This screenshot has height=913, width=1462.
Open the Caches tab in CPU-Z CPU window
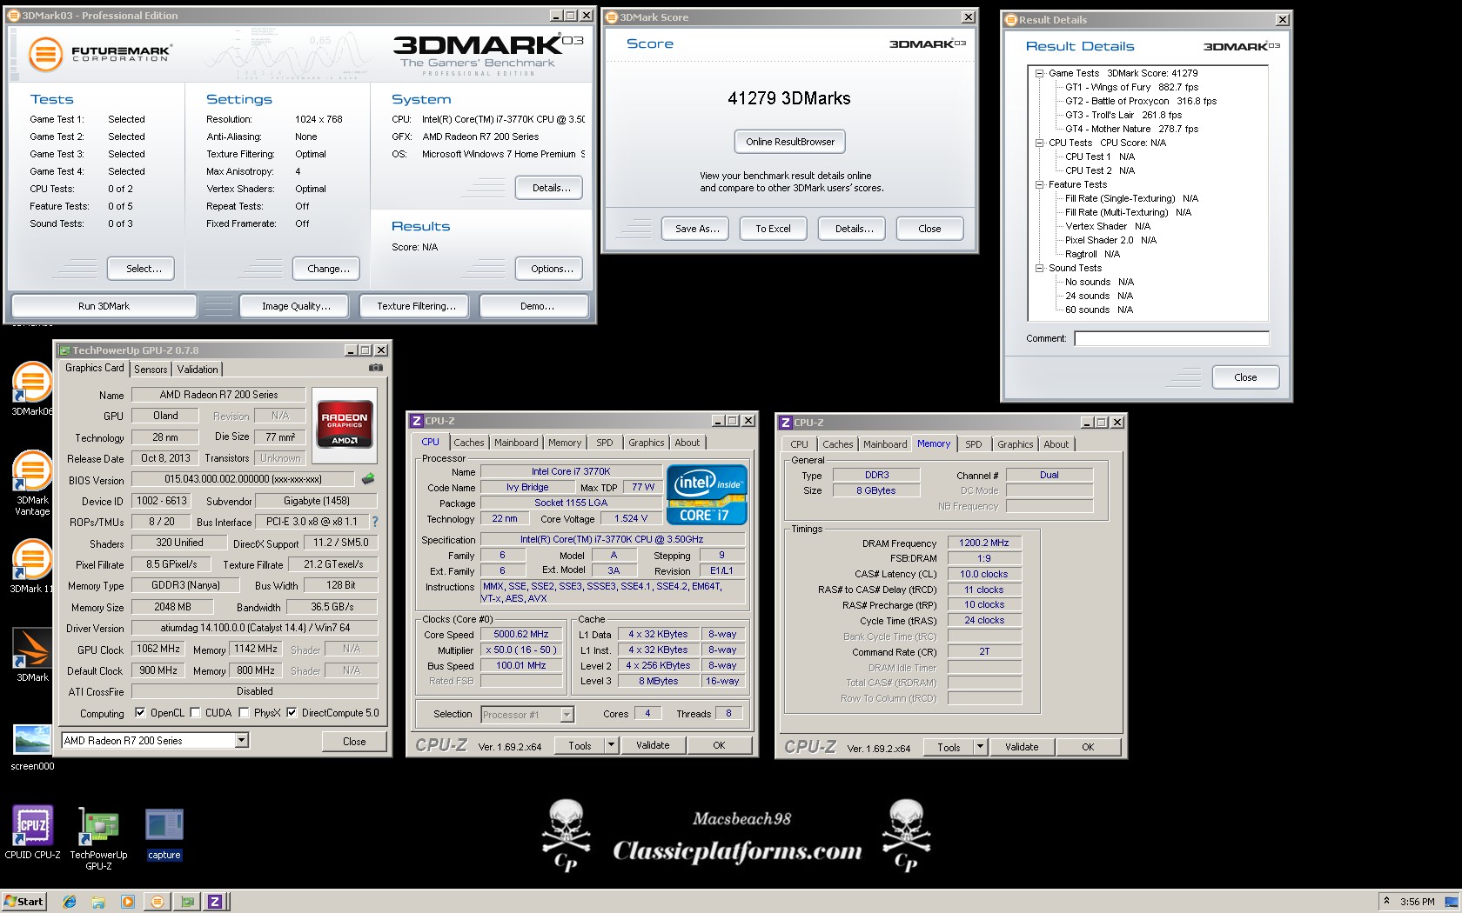469,443
